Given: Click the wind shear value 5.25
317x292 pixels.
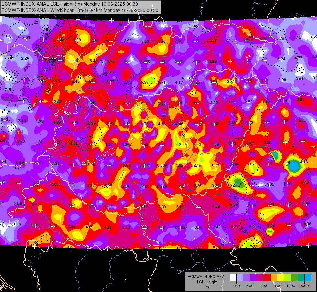Looking at the screenshot, I should 108,186.
